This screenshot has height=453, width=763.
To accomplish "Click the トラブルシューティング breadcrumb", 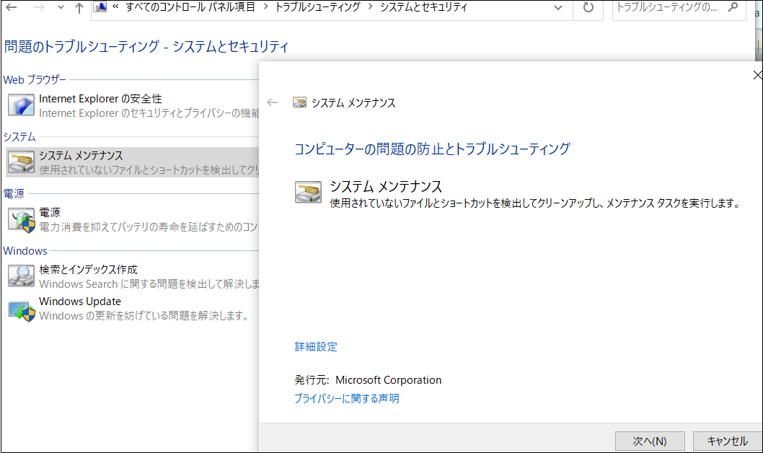I will tap(317, 6).
